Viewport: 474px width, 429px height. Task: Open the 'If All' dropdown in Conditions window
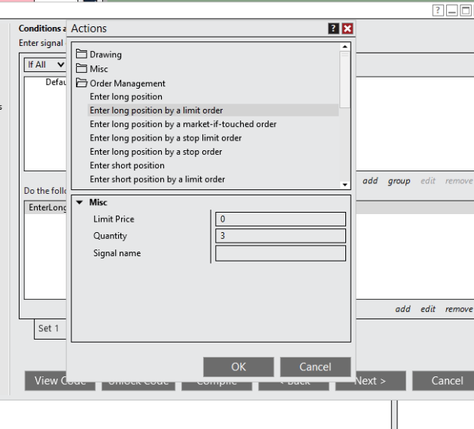point(45,65)
